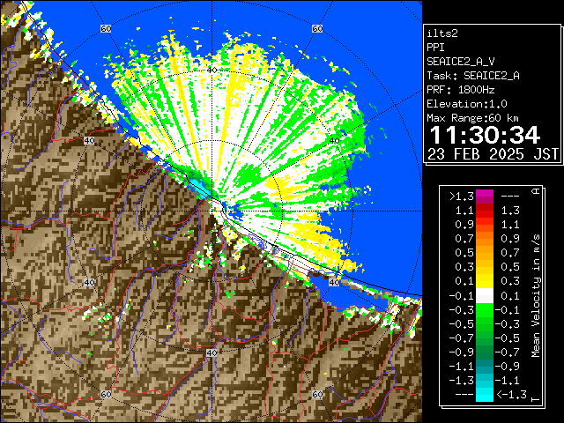
Task: Pick the bright green swatch in the legend
Action: pyautogui.click(x=485, y=310)
